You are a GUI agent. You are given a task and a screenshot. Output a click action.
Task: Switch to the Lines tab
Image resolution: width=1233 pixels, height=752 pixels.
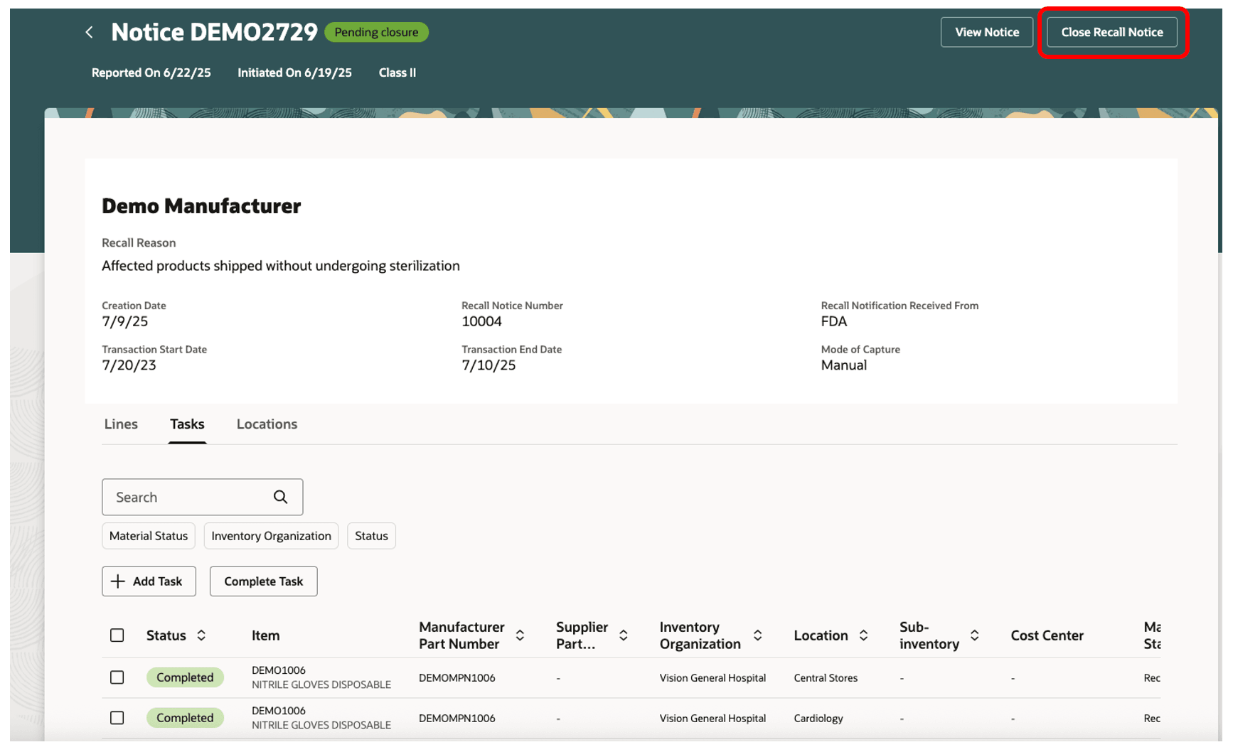[x=121, y=424]
